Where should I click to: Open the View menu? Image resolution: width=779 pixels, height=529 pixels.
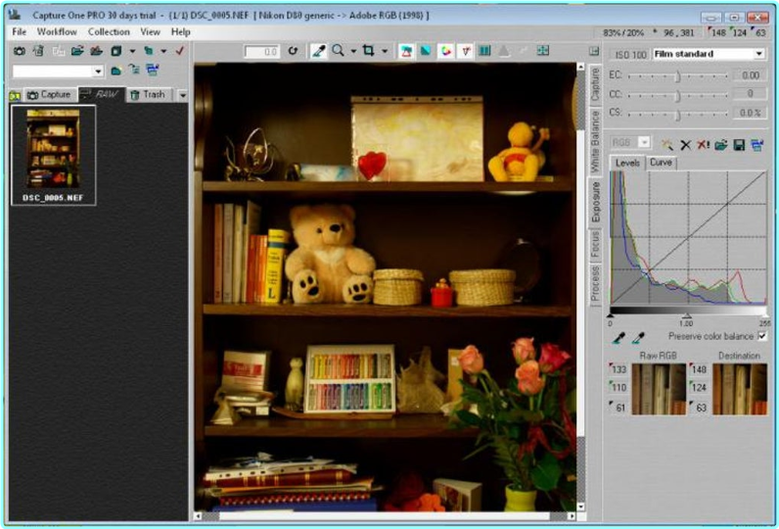click(150, 31)
